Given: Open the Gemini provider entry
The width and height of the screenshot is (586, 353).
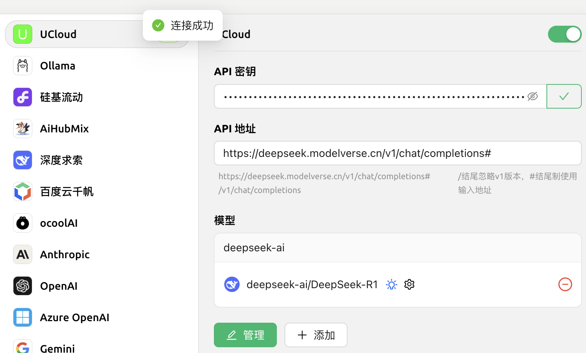Looking at the screenshot, I should point(57,346).
